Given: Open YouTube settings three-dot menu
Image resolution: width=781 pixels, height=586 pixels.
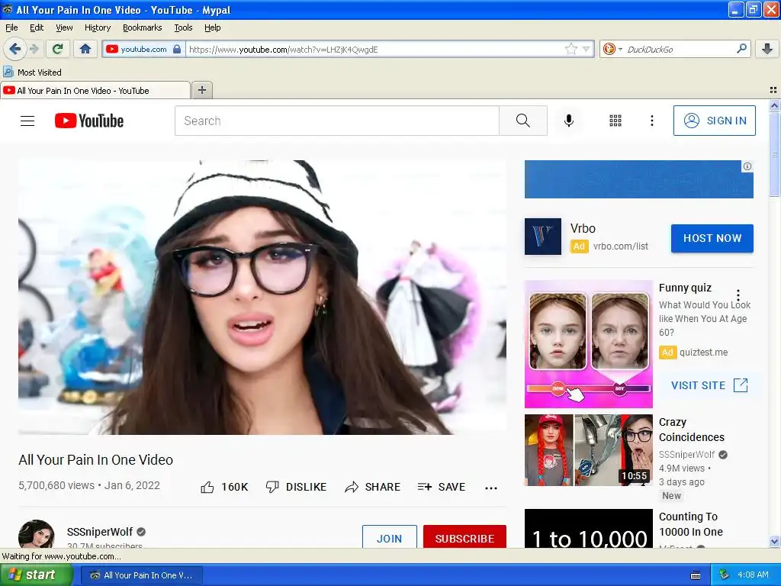Looking at the screenshot, I should coord(651,121).
